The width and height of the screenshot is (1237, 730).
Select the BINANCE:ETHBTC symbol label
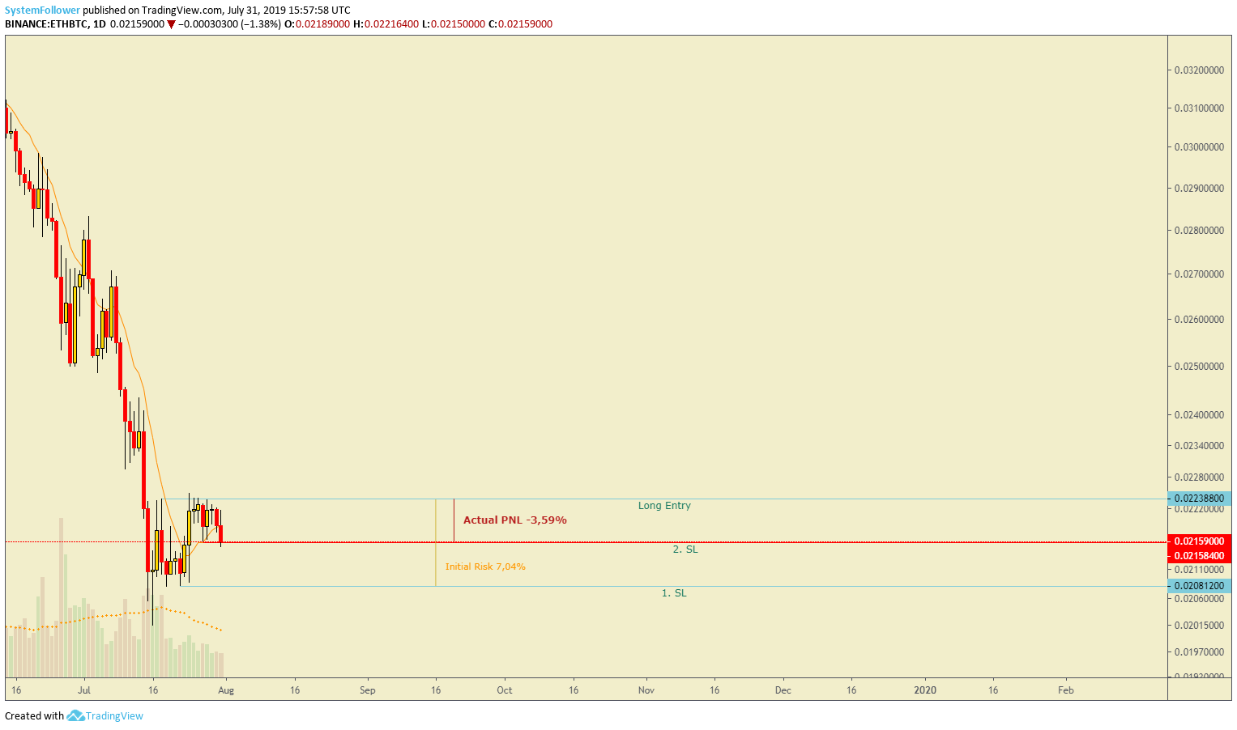46,24
